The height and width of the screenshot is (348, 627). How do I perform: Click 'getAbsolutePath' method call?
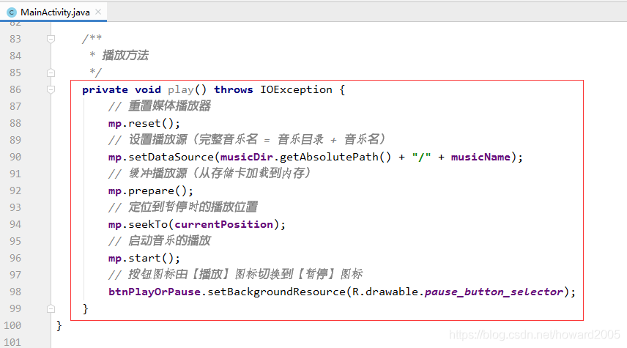click(329, 157)
